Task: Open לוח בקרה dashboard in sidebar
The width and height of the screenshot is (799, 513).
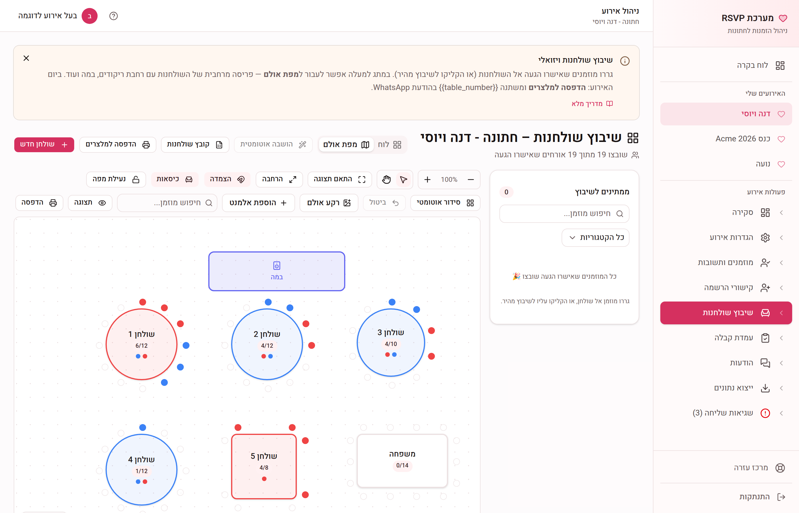Action: (726, 65)
